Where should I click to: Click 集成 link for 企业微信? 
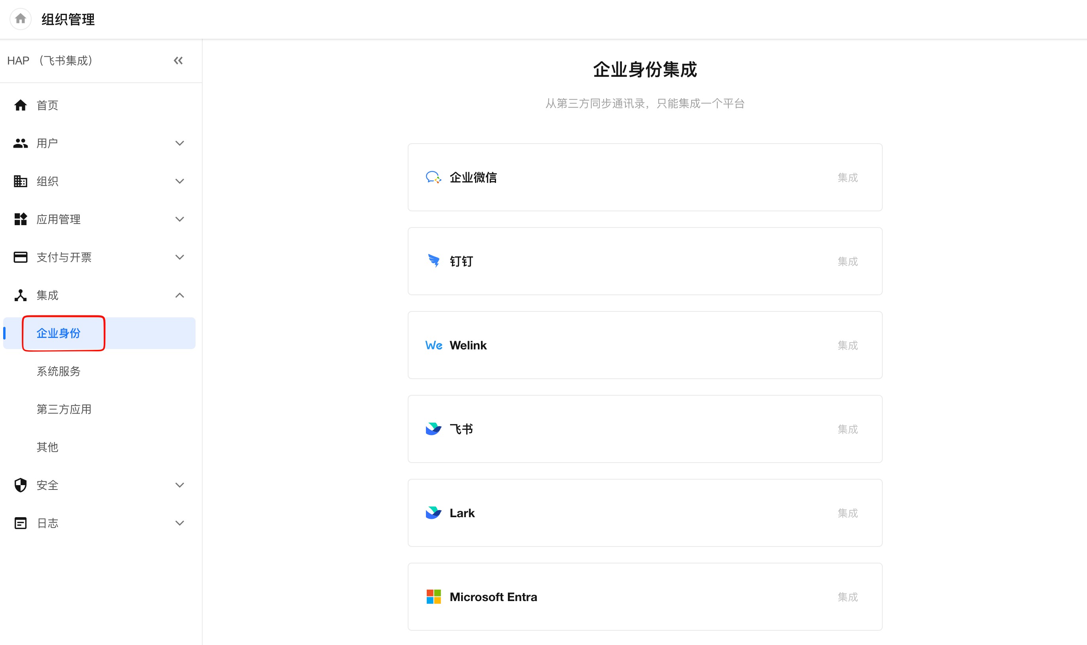point(848,177)
